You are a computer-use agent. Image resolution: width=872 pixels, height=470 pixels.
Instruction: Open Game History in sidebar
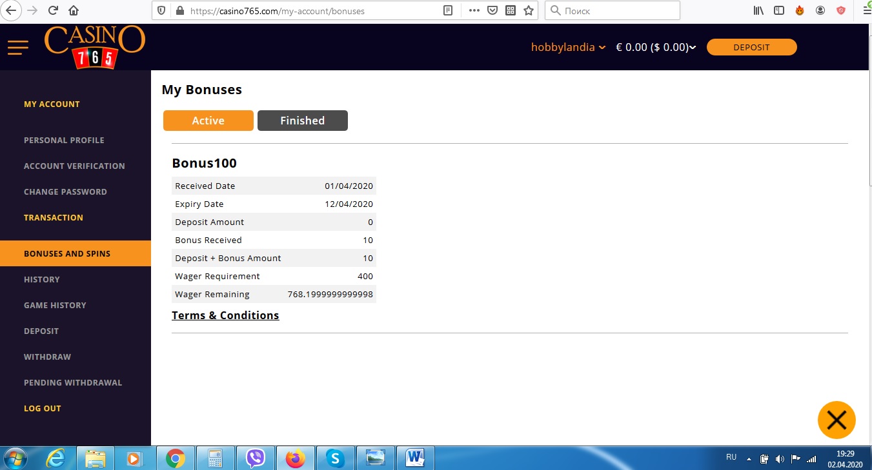click(x=55, y=305)
